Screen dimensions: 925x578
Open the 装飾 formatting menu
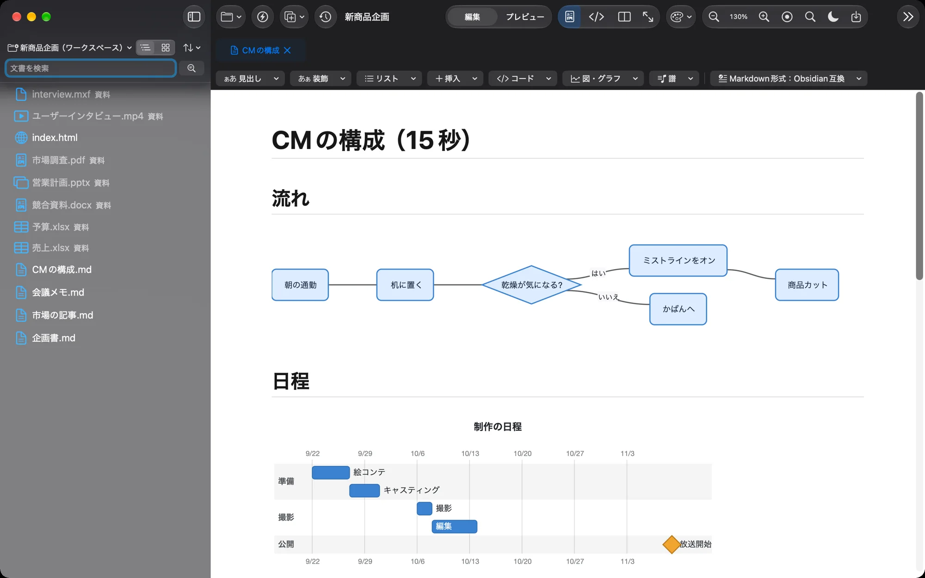321,79
